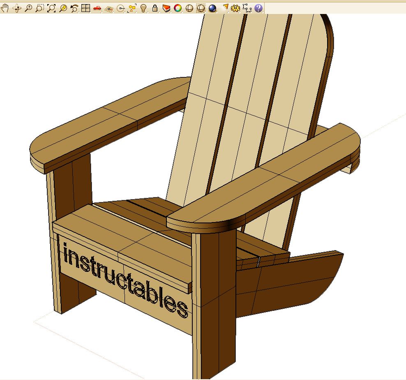Image resolution: width=406 pixels, height=380 pixels.
Task: Click Zoom Extents to fit the model
Action: click(51, 7)
